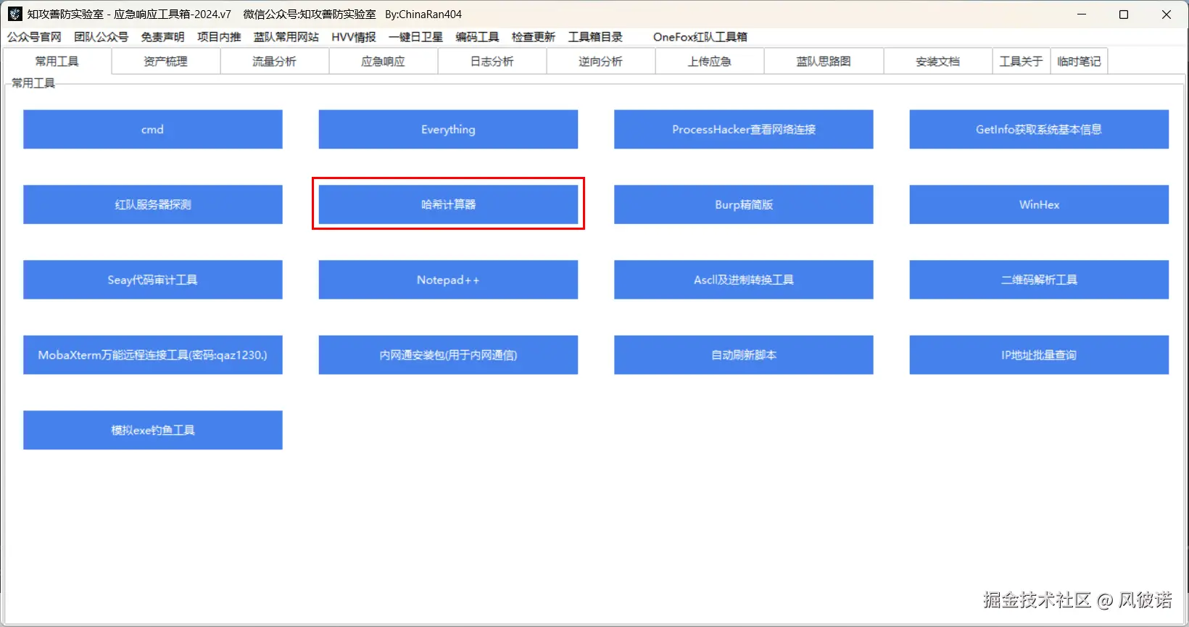
Task: Open the 团队公众号 menu
Action: point(101,37)
